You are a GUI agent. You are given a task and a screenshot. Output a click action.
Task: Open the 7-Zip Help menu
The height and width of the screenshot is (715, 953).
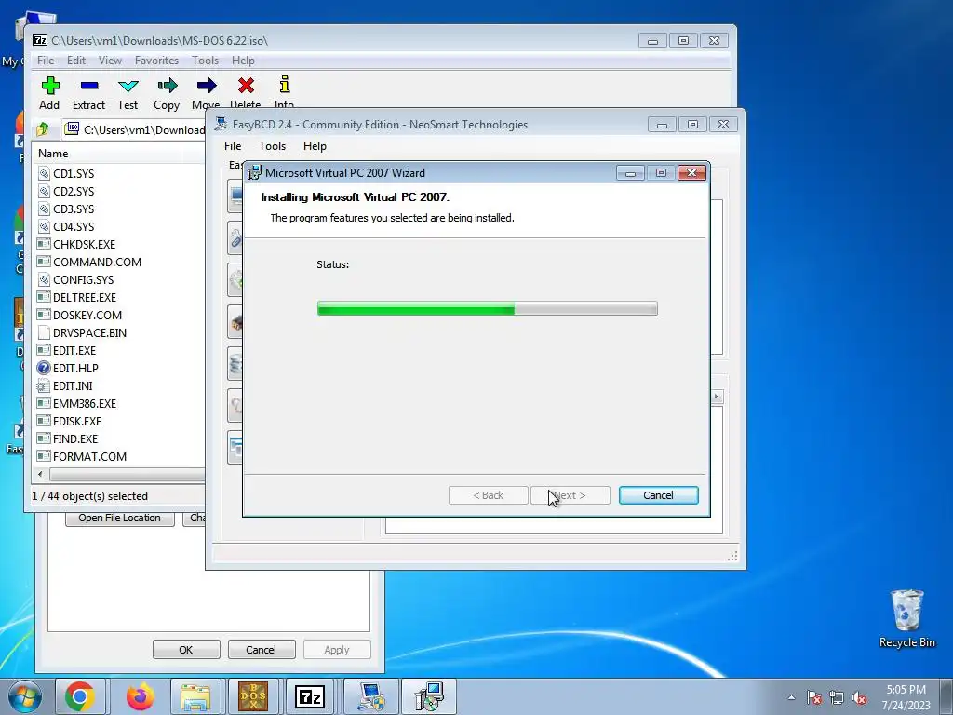(x=243, y=61)
